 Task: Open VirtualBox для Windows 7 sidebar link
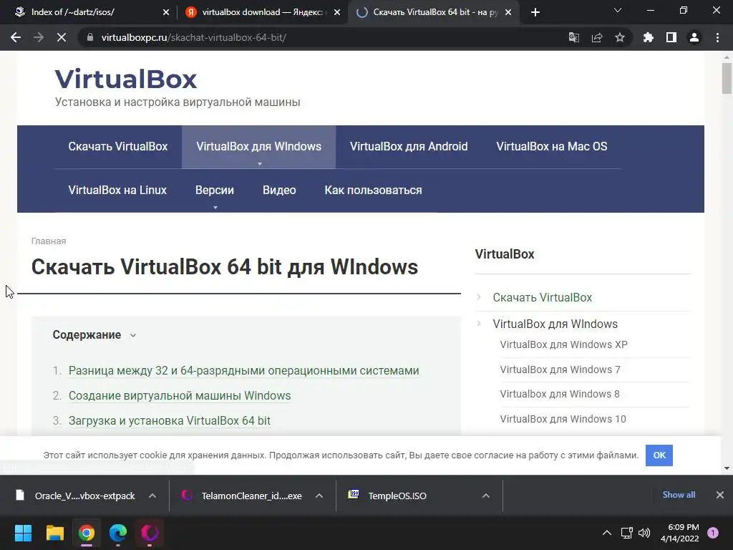point(560,370)
